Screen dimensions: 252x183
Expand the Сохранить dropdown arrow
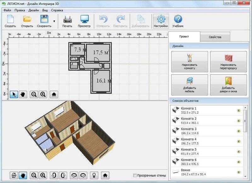click(54, 21)
